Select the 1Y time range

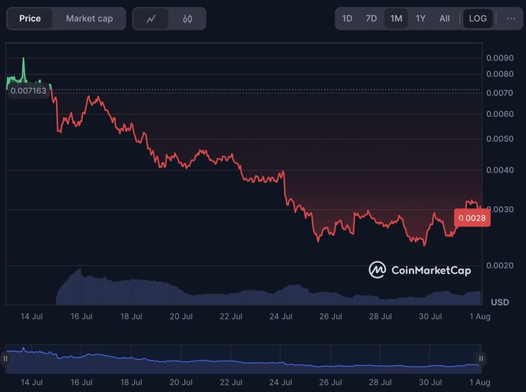[x=420, y=18]
